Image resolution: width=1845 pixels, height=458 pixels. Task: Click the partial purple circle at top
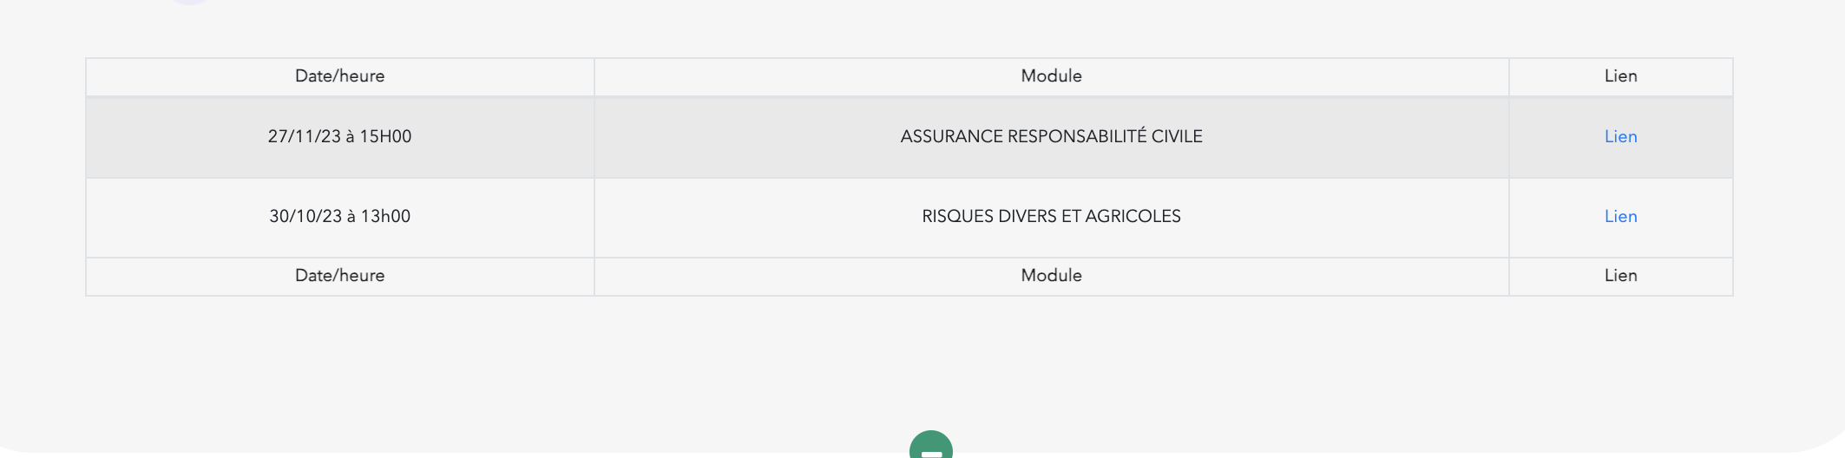click(x=190, y=3)
